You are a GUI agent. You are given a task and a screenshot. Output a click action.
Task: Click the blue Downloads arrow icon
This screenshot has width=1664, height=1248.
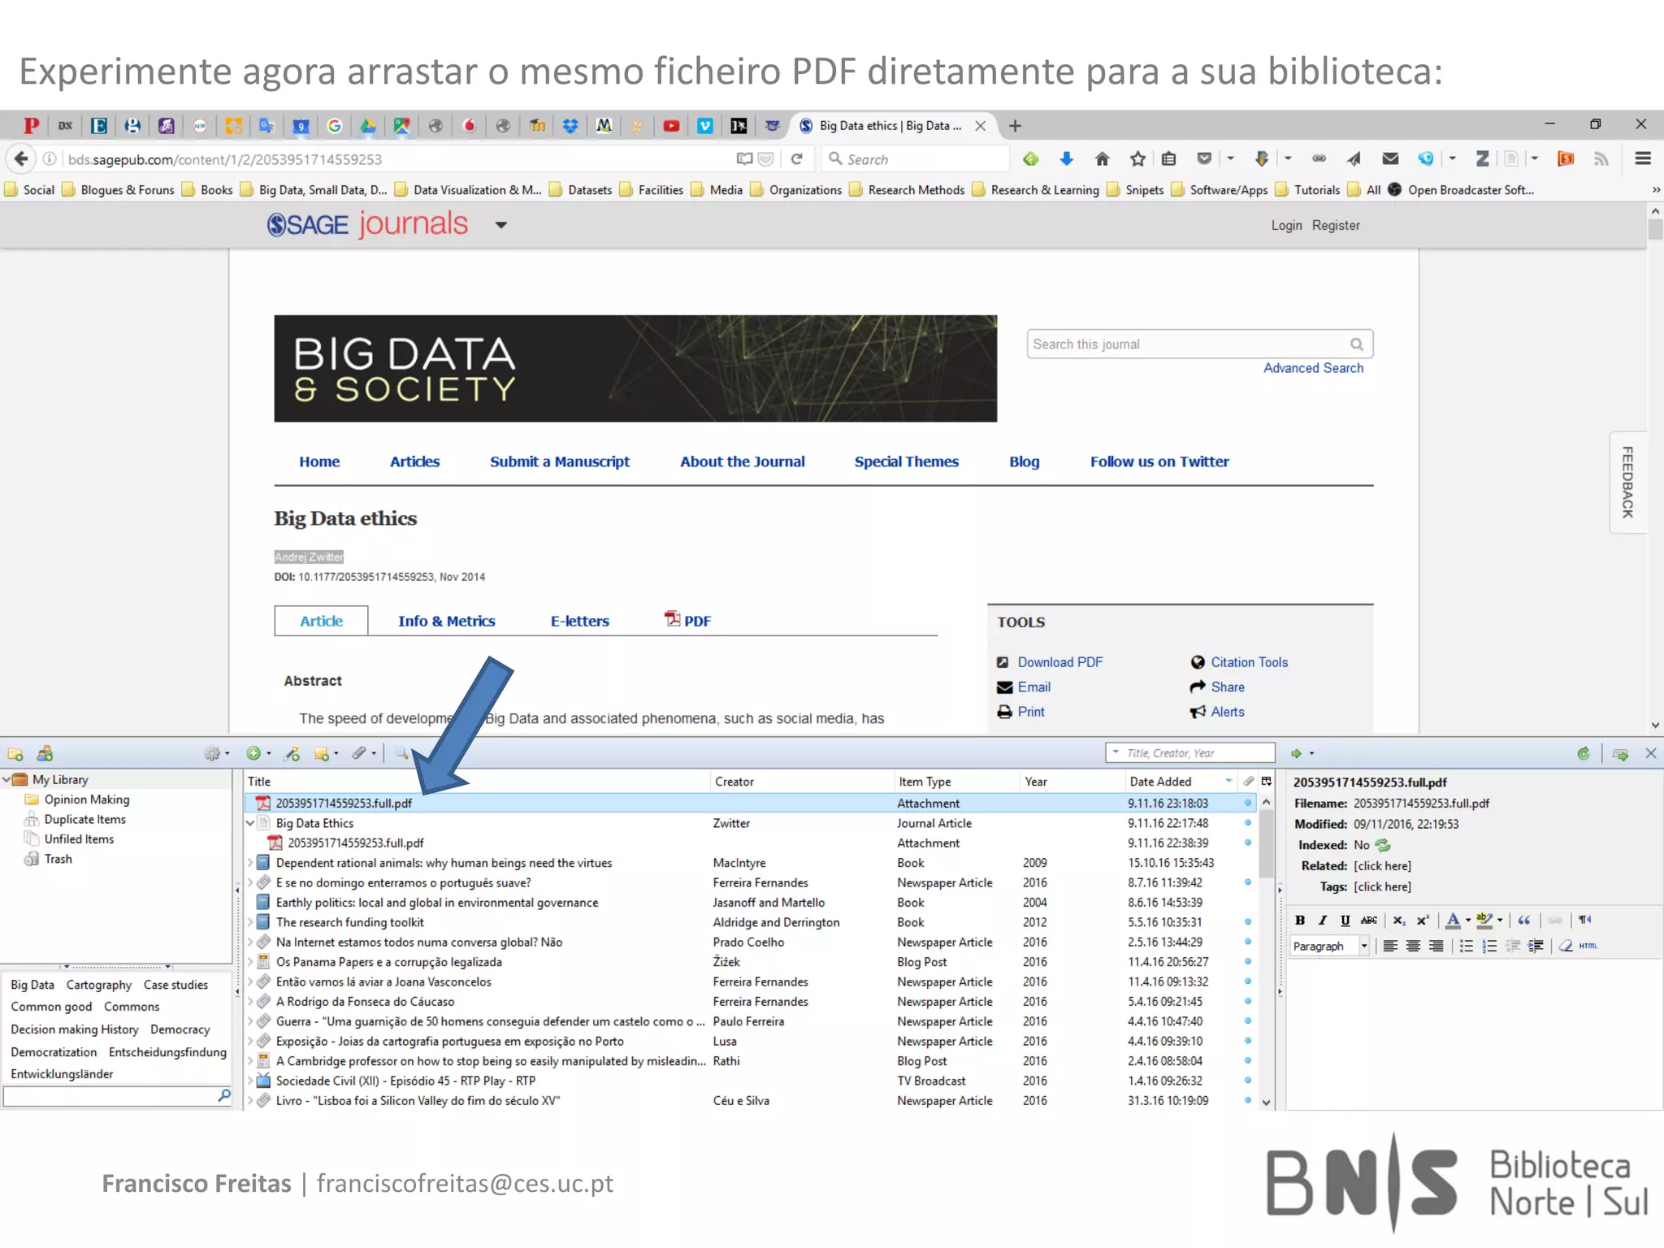1066,159
